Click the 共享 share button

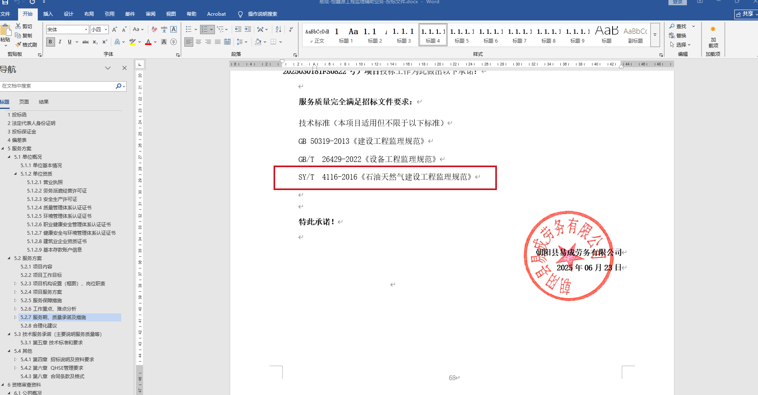click(x=746, y=14)
